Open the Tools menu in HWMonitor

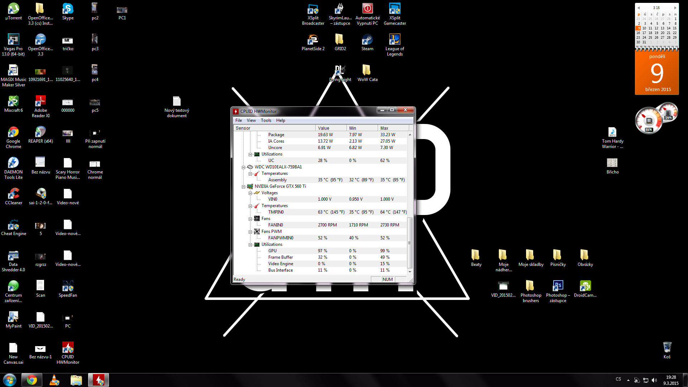tap(266, 120)
